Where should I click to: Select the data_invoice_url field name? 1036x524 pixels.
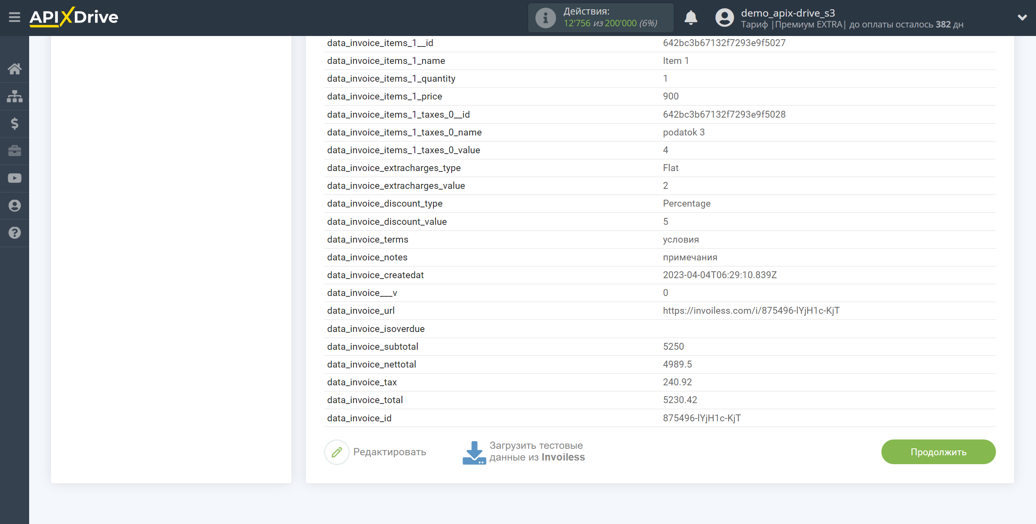pyautogui.click(x=361, y=311)
